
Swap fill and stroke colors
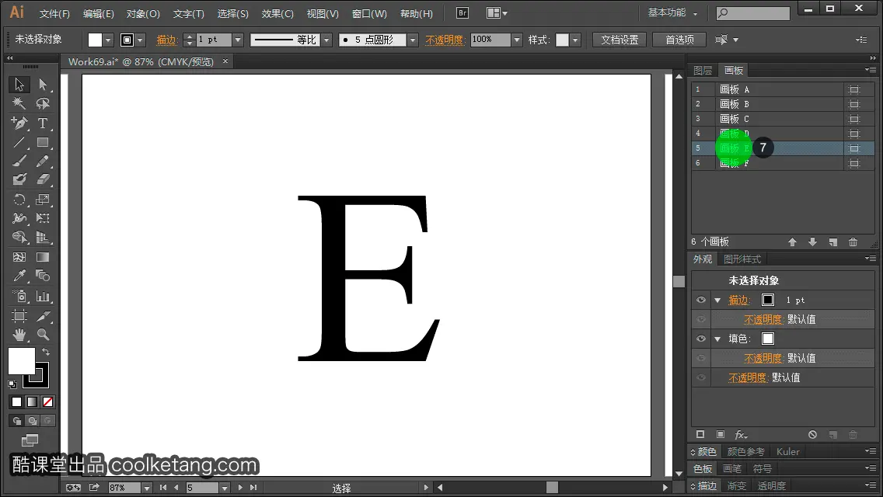[46, 352]
